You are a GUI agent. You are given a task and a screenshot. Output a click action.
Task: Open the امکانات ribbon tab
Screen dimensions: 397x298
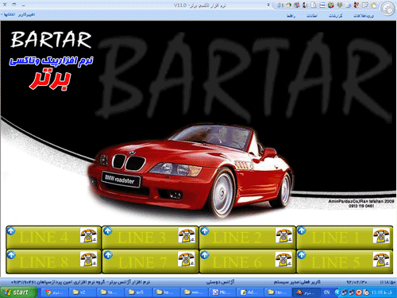click(312, 16)
